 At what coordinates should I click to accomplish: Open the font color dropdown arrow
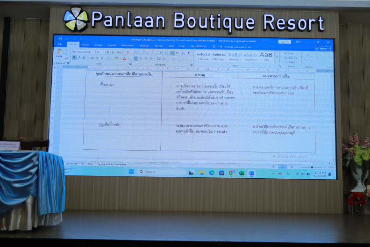[128, 58]
